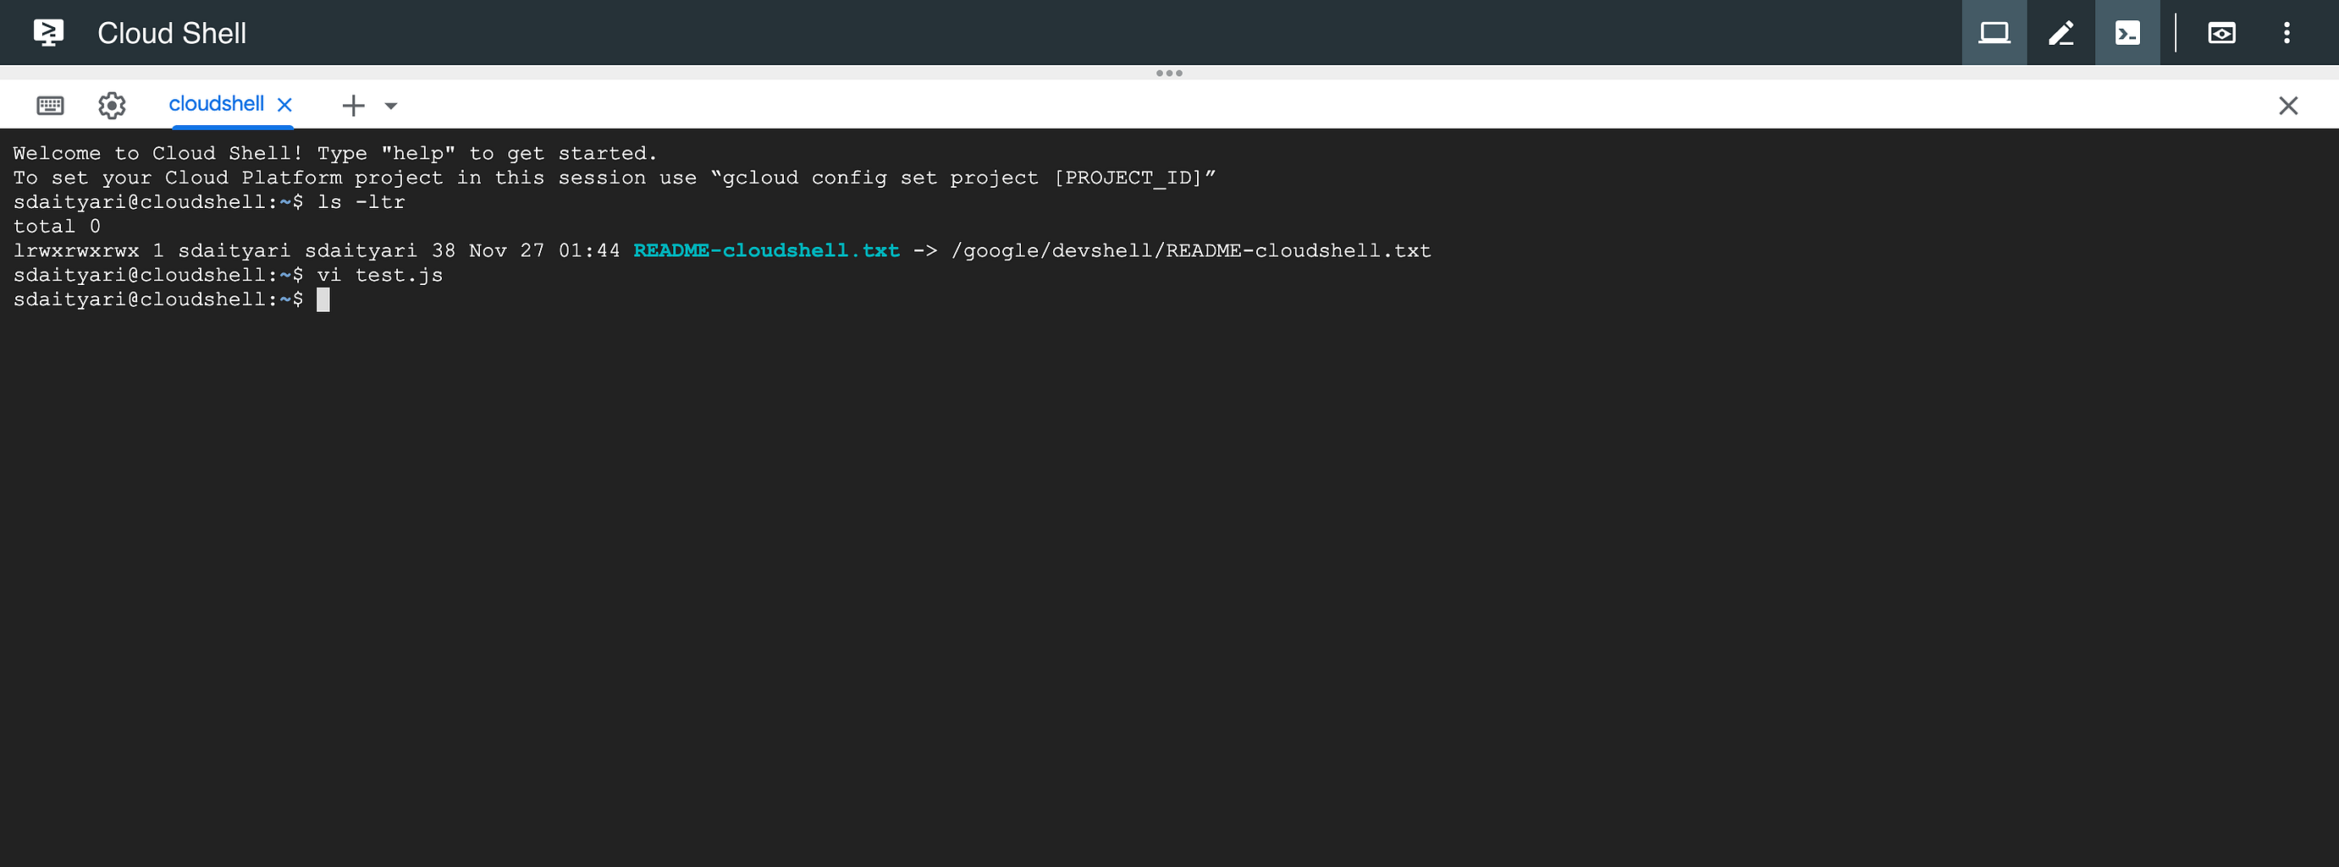This screenshot has height=867, width=2339.
Task: Open terminal Settings with the gear icon
Action: pos(112,105)
